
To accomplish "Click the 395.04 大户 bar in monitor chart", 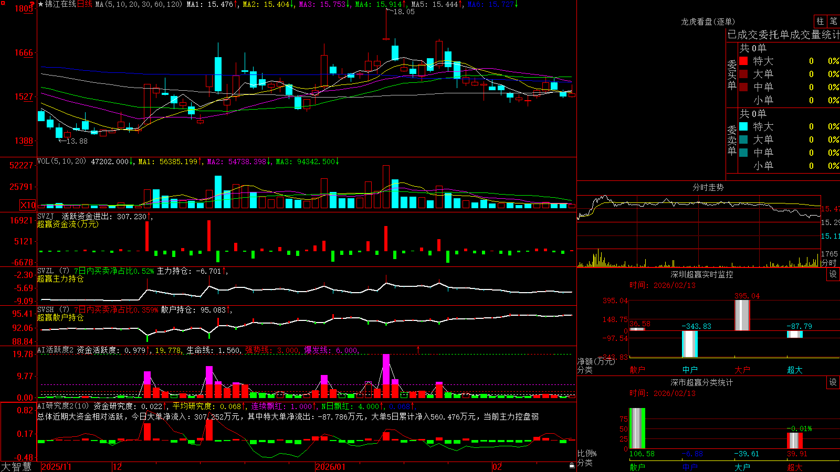I will coord(742,315).
